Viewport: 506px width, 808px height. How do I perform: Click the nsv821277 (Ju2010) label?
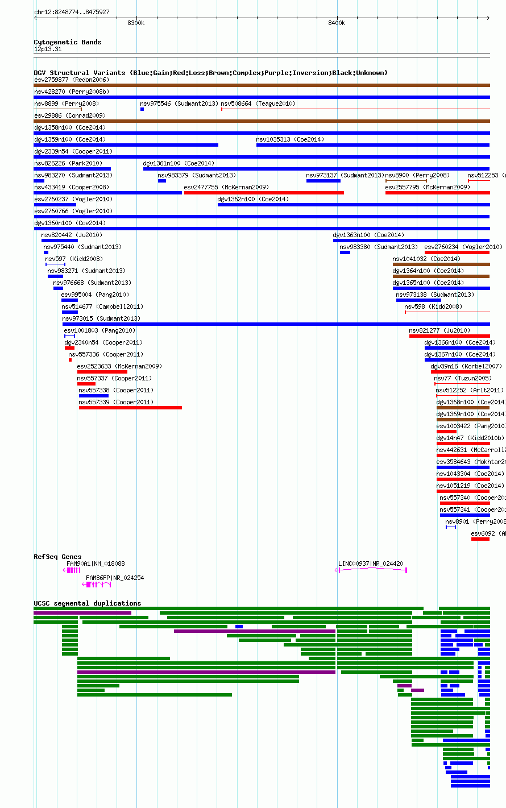[439, 330]
